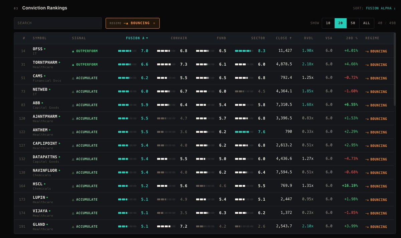This screenshot has width=401, height=238.
Task: Show ALL rows
Action: [367, 23]
